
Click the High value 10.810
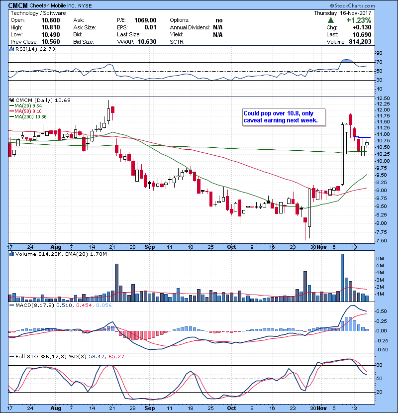(x=51, y=27)
